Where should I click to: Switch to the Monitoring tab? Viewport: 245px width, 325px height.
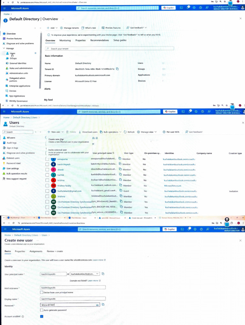pyautogui.click(x=65, y=40)
